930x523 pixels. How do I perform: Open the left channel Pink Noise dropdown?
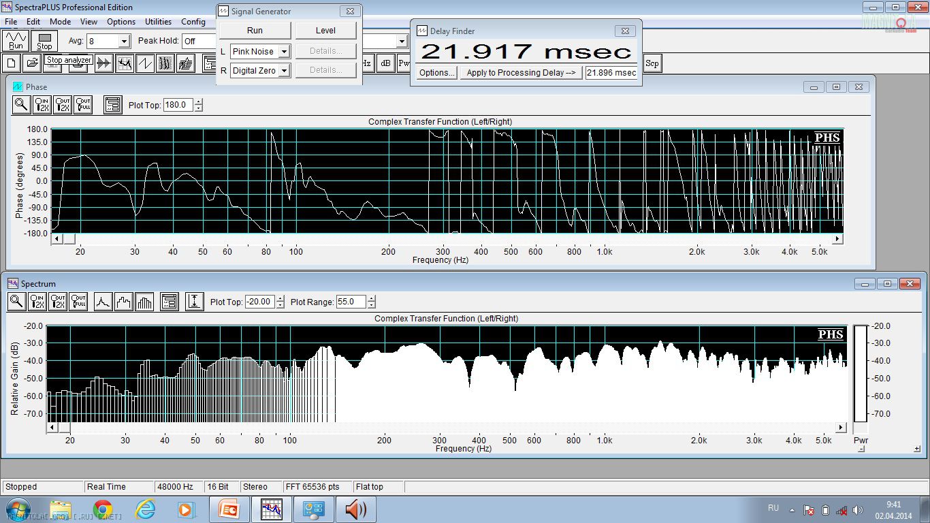click(284, 52)
